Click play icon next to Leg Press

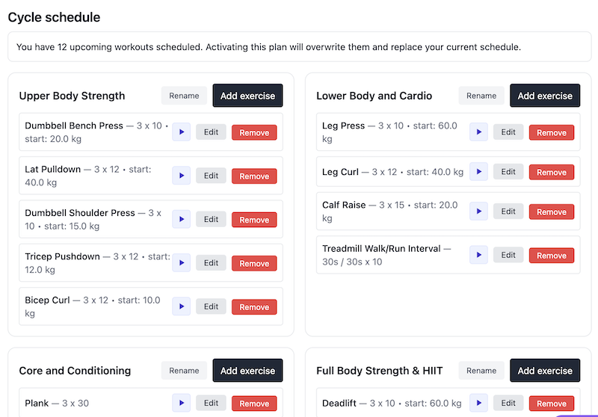(x=478, y=132)
